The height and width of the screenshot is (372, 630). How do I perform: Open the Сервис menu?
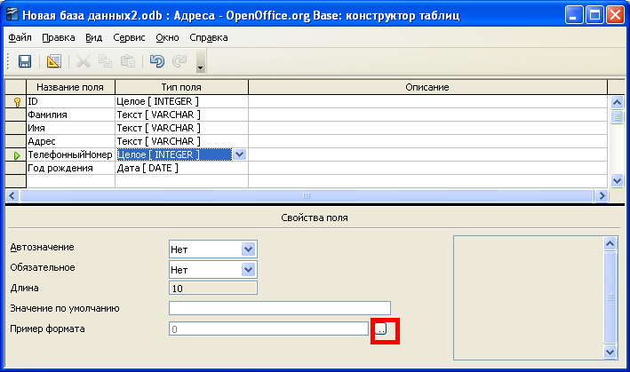coord(129,37)
